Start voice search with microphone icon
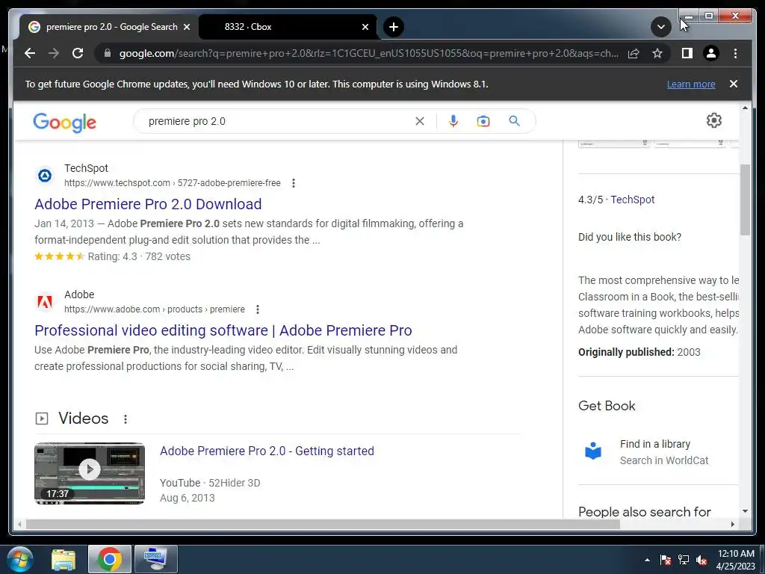Viewport: 765px width, 574px height. 453,121
